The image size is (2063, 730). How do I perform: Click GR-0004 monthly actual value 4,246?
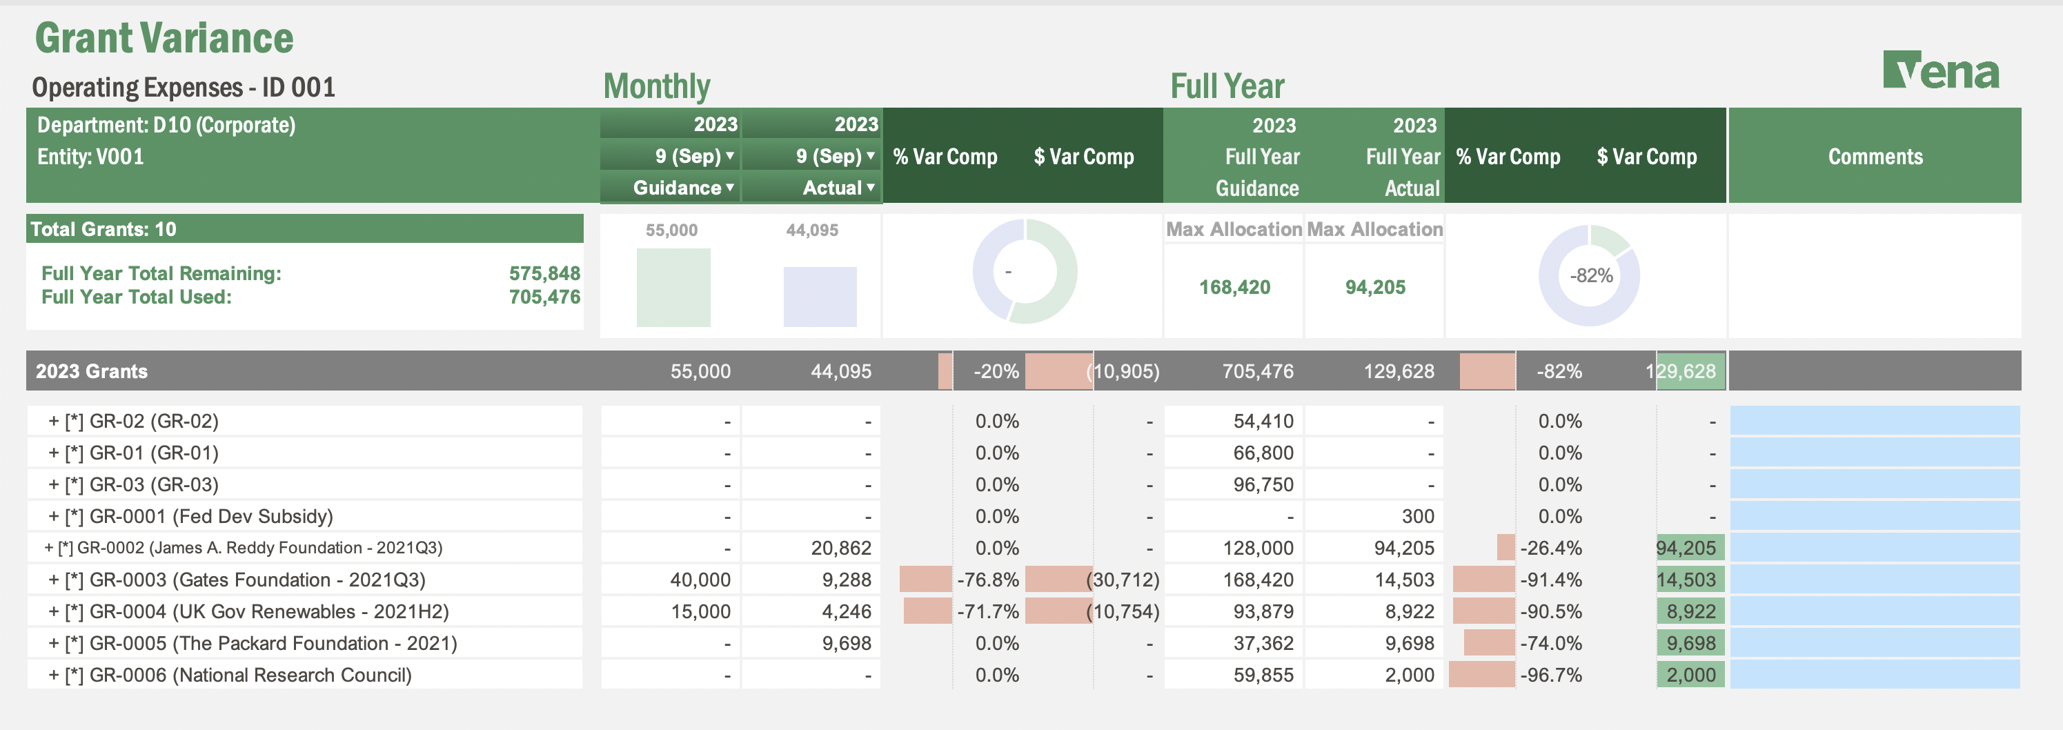(846, 611)
